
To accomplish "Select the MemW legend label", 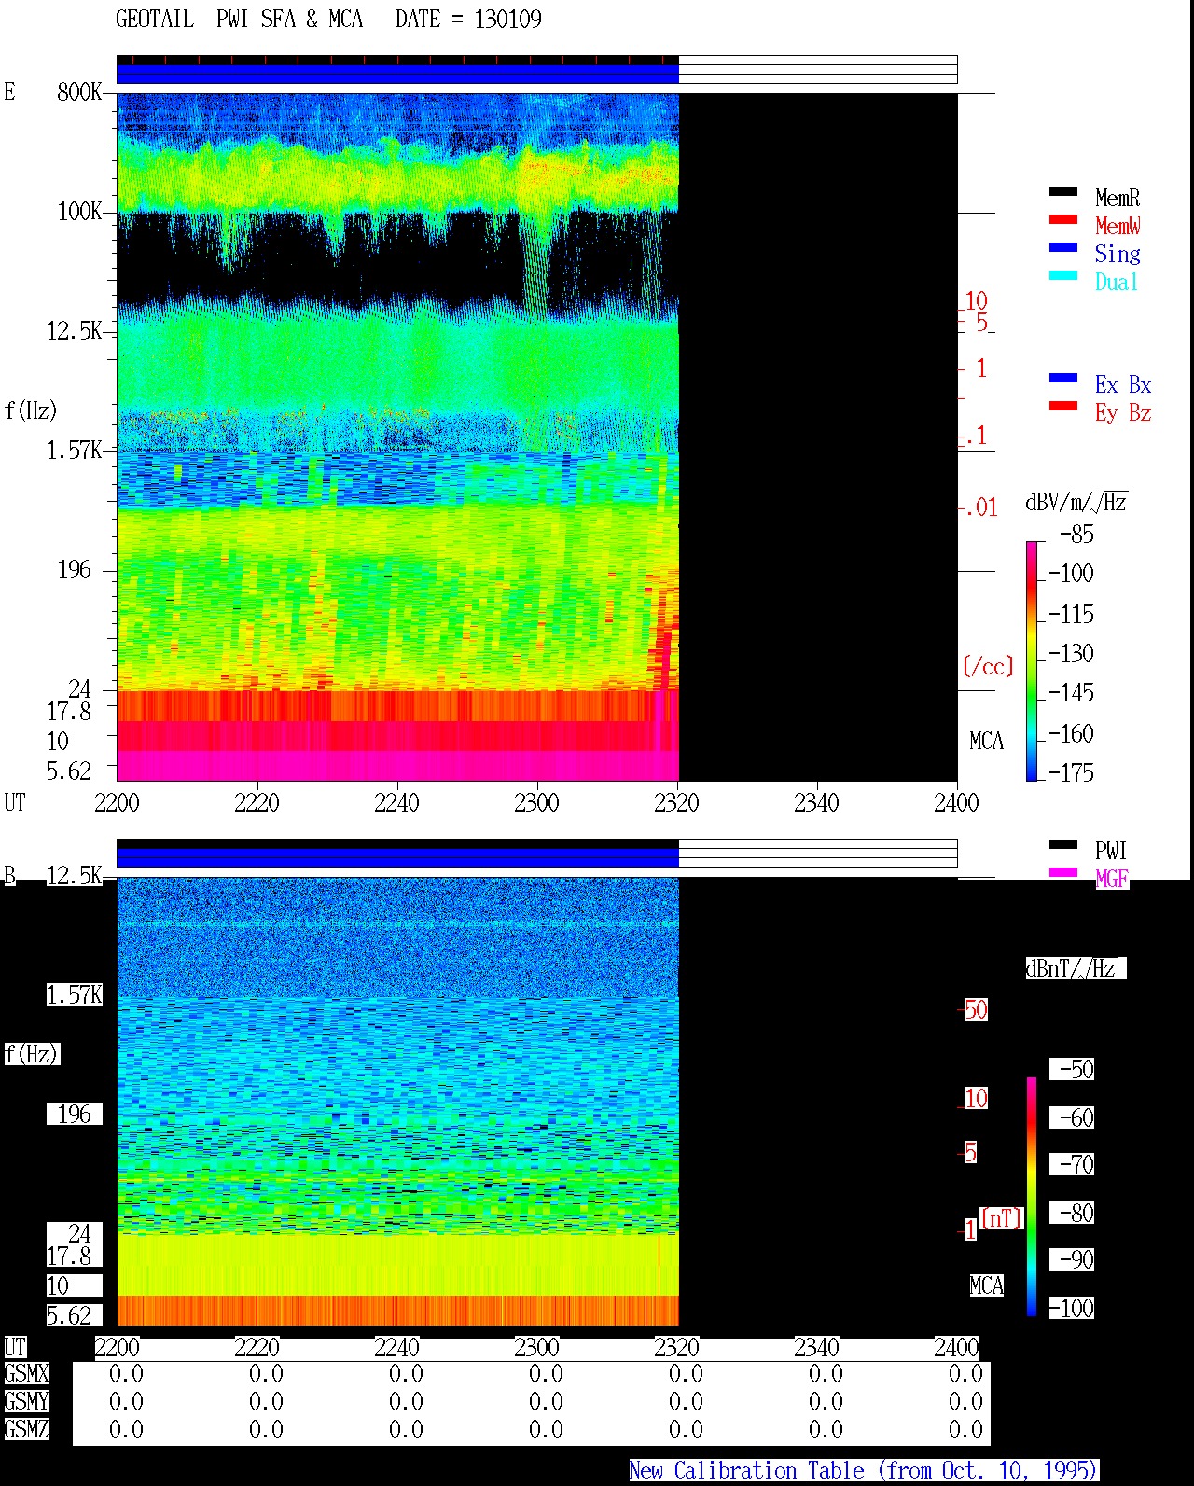I will [1118, 226].
